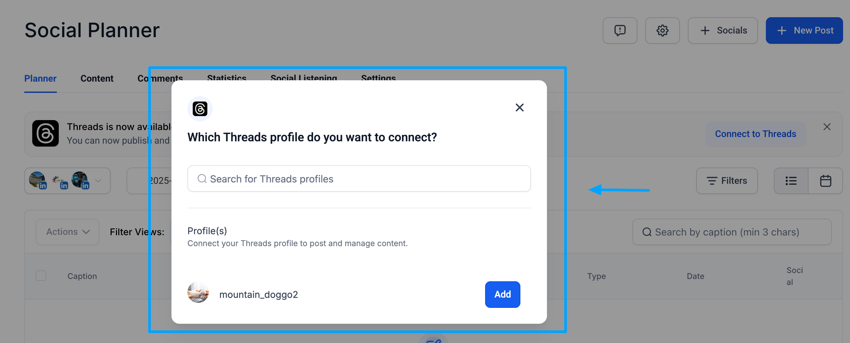Open the feedback message icon button
The width and height of the screenshot is (850, 343).
pyautogui.click(x=620, y=31)
